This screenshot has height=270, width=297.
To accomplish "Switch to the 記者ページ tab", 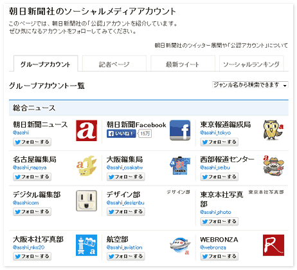I will (114, 64).
